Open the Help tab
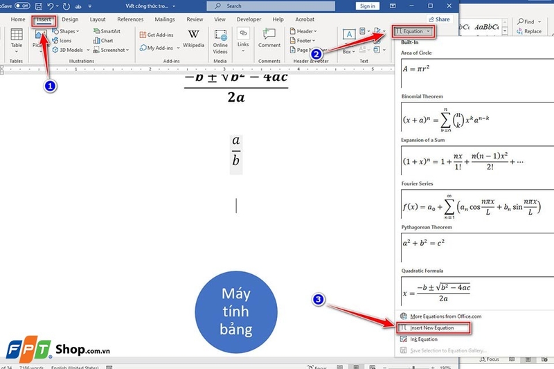Image resolution: width=554 pixels, height=369 pixels. click(278, 19)
